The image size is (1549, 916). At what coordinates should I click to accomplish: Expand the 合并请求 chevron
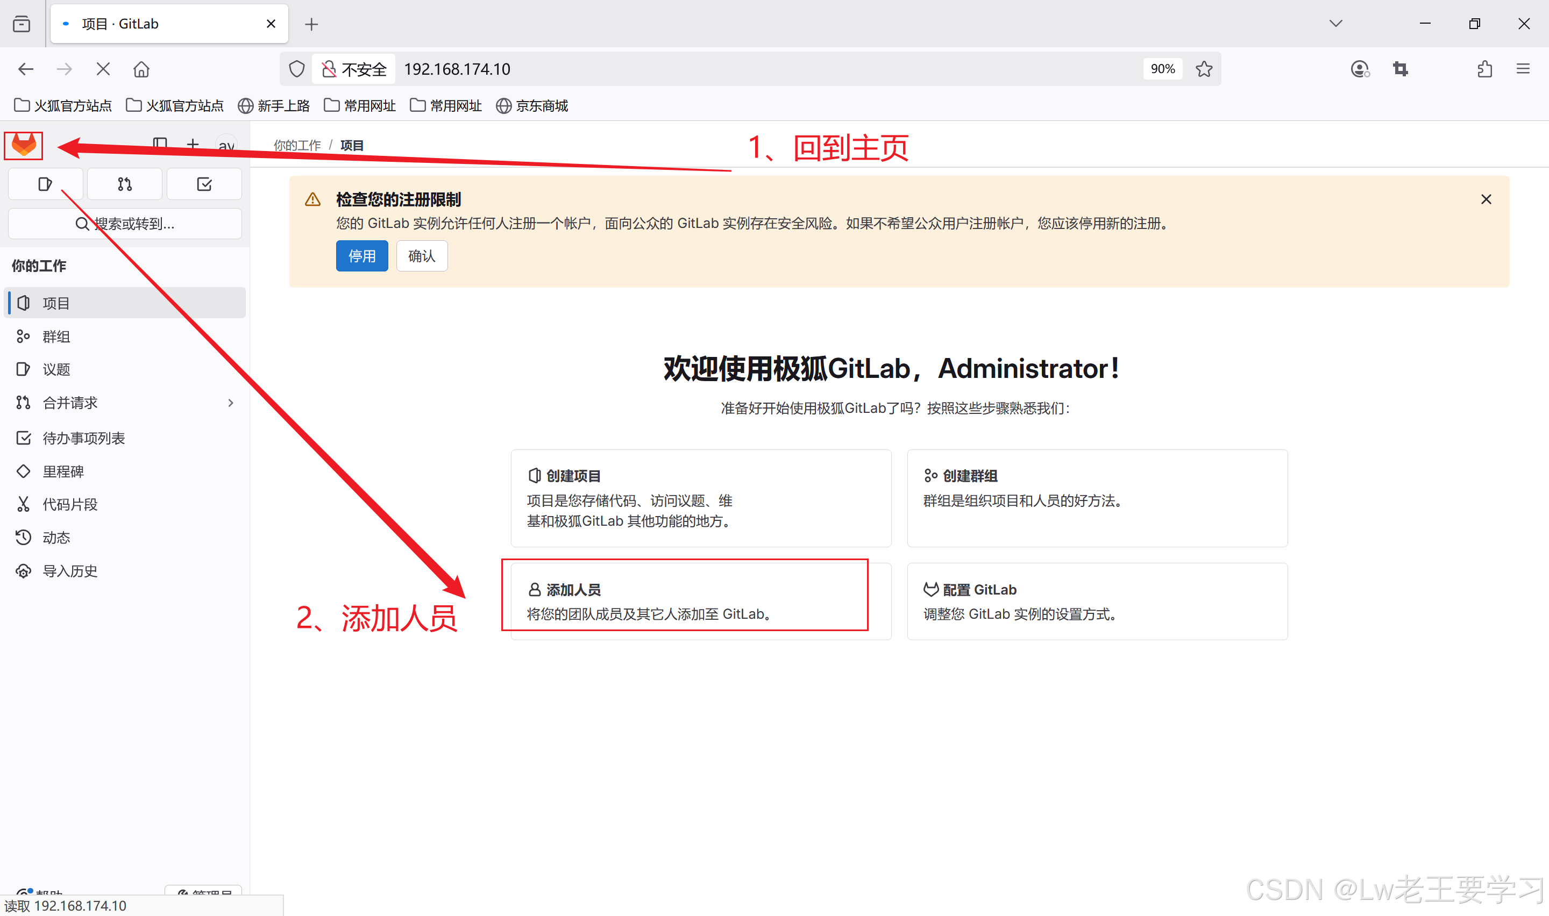(x=231, y=403)
